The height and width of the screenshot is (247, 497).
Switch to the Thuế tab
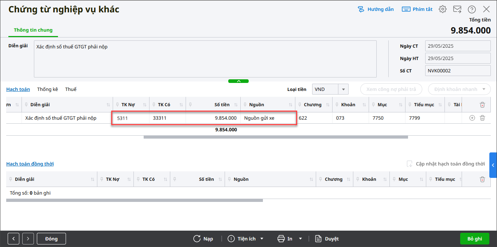71,89
